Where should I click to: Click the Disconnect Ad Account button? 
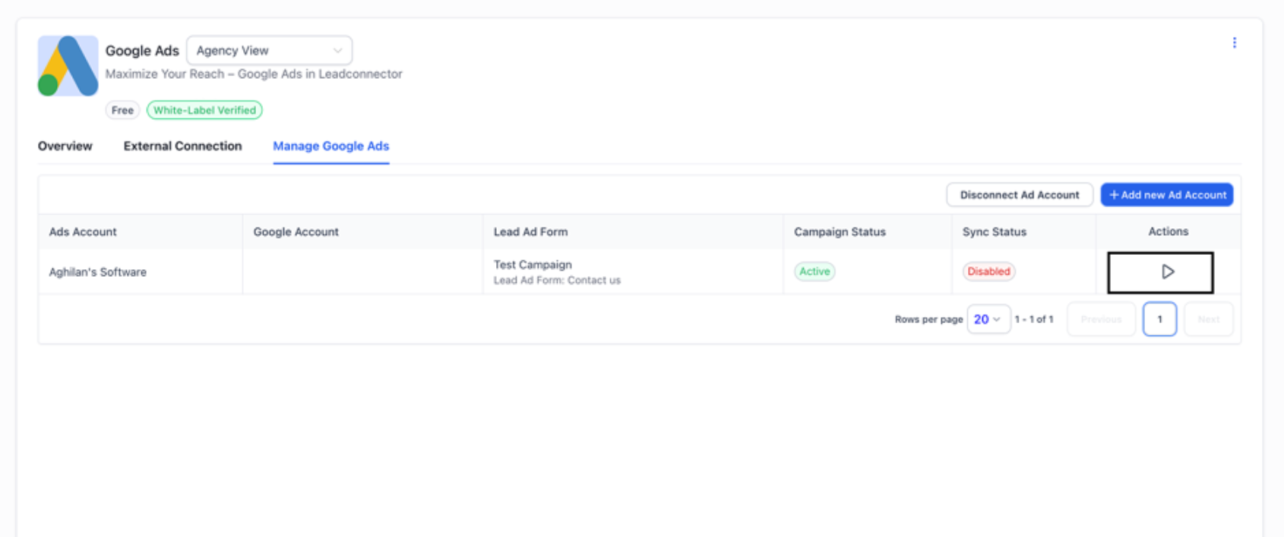[x=1020, y=195]
